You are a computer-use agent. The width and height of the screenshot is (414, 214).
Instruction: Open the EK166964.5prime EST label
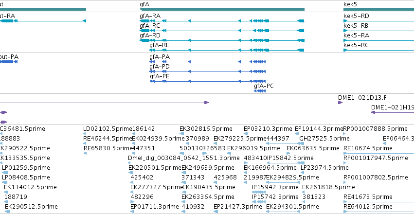coord(270,168)
